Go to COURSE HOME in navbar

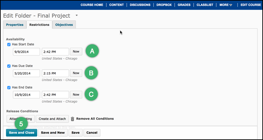(92, 5)
